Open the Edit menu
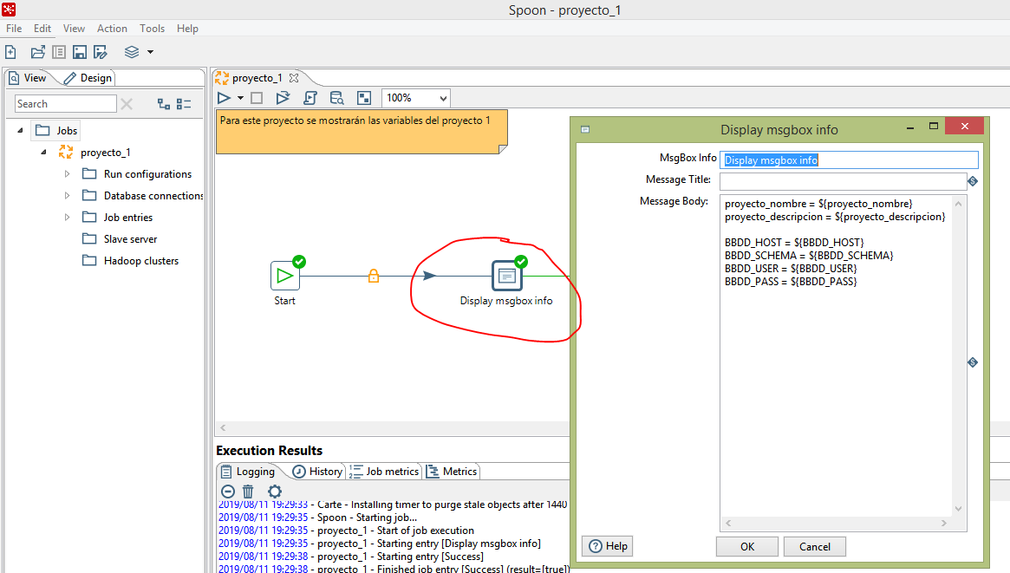Viewport: 1010px width, 573px height. click(x=42, y=29)
